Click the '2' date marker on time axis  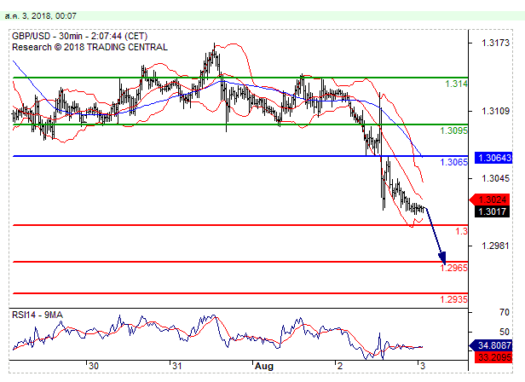click(340, 366)
